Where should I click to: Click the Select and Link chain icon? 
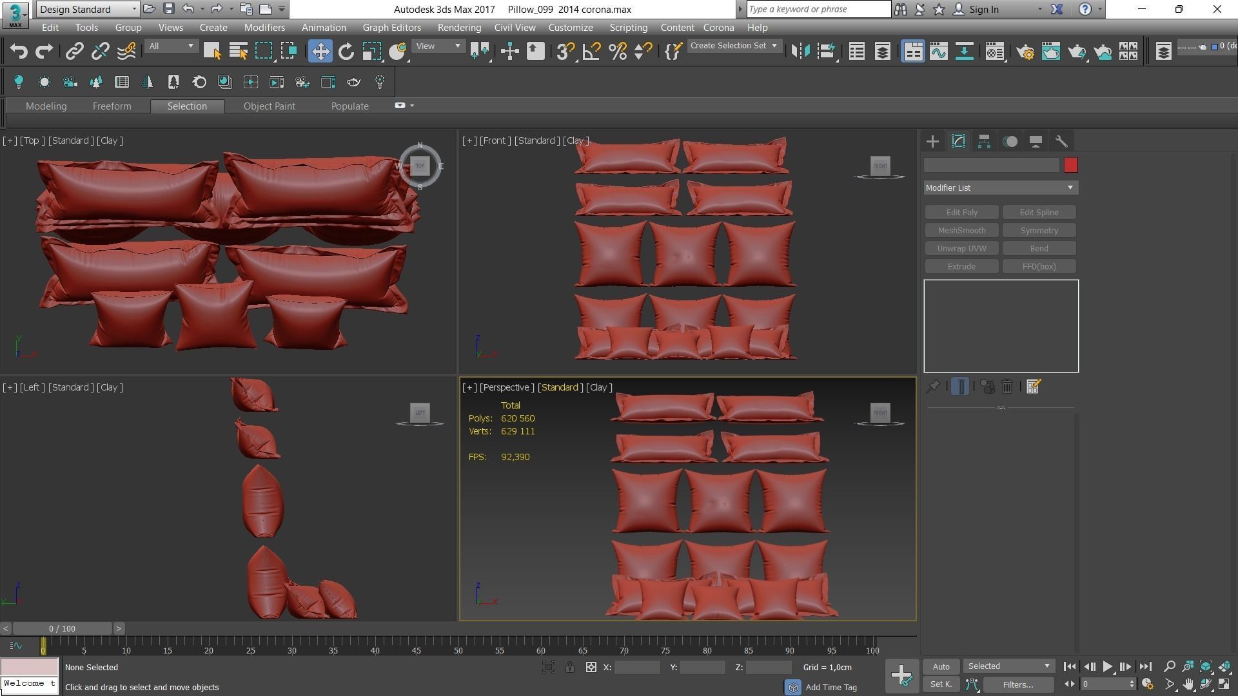tap(75, 52)
